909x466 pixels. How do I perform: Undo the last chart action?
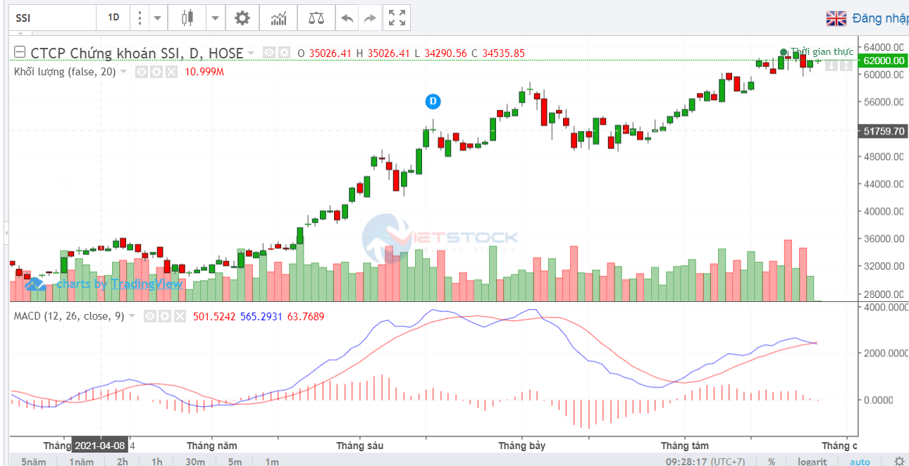(347, 18)
